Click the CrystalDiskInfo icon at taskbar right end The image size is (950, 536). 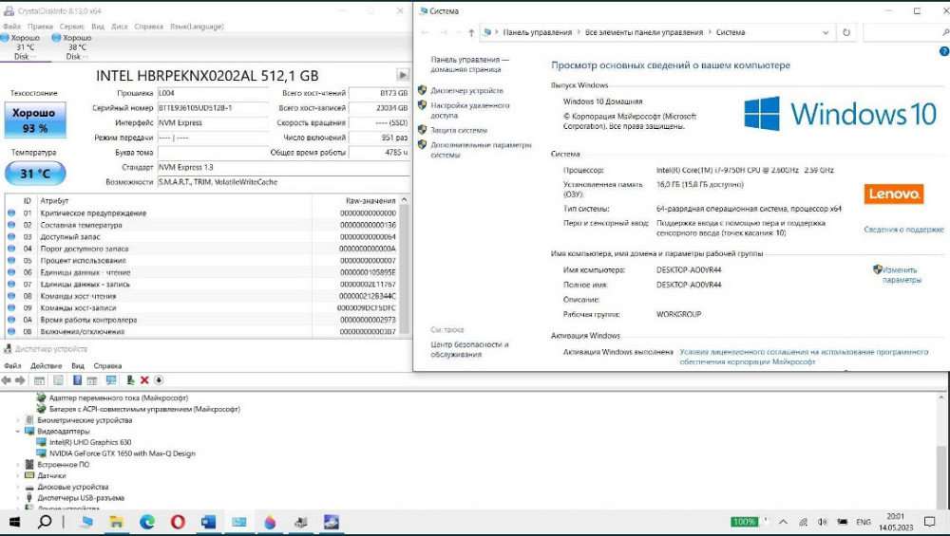tap(331, 522)
